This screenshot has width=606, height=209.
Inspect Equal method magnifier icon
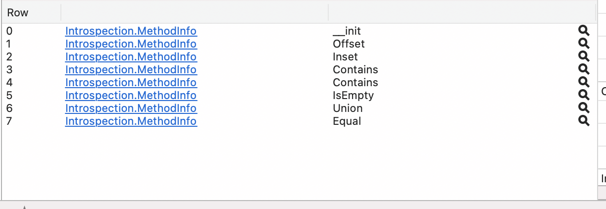tap(584, 121)
